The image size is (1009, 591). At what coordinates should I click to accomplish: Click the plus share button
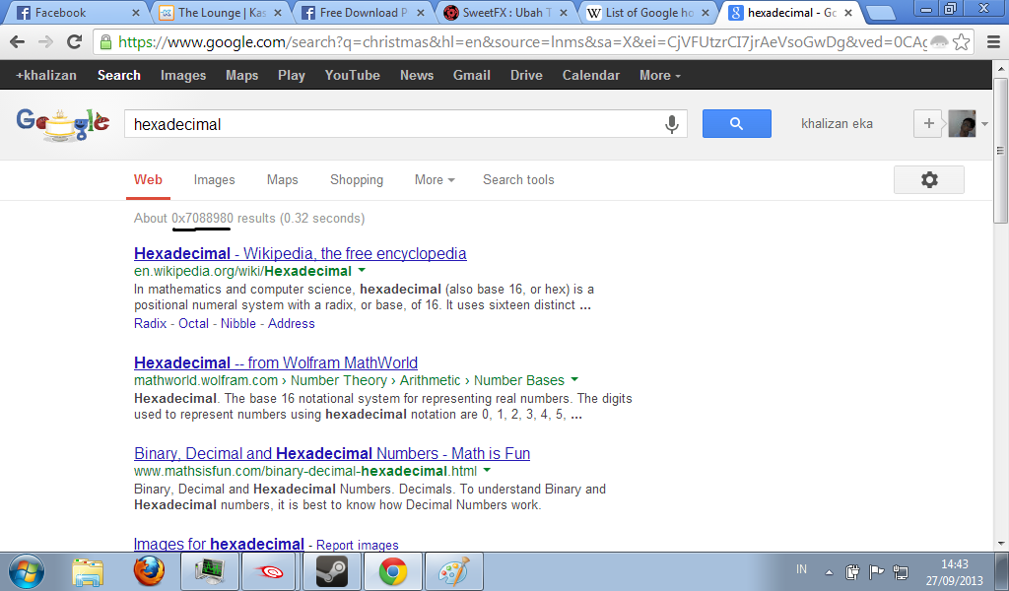928,123
